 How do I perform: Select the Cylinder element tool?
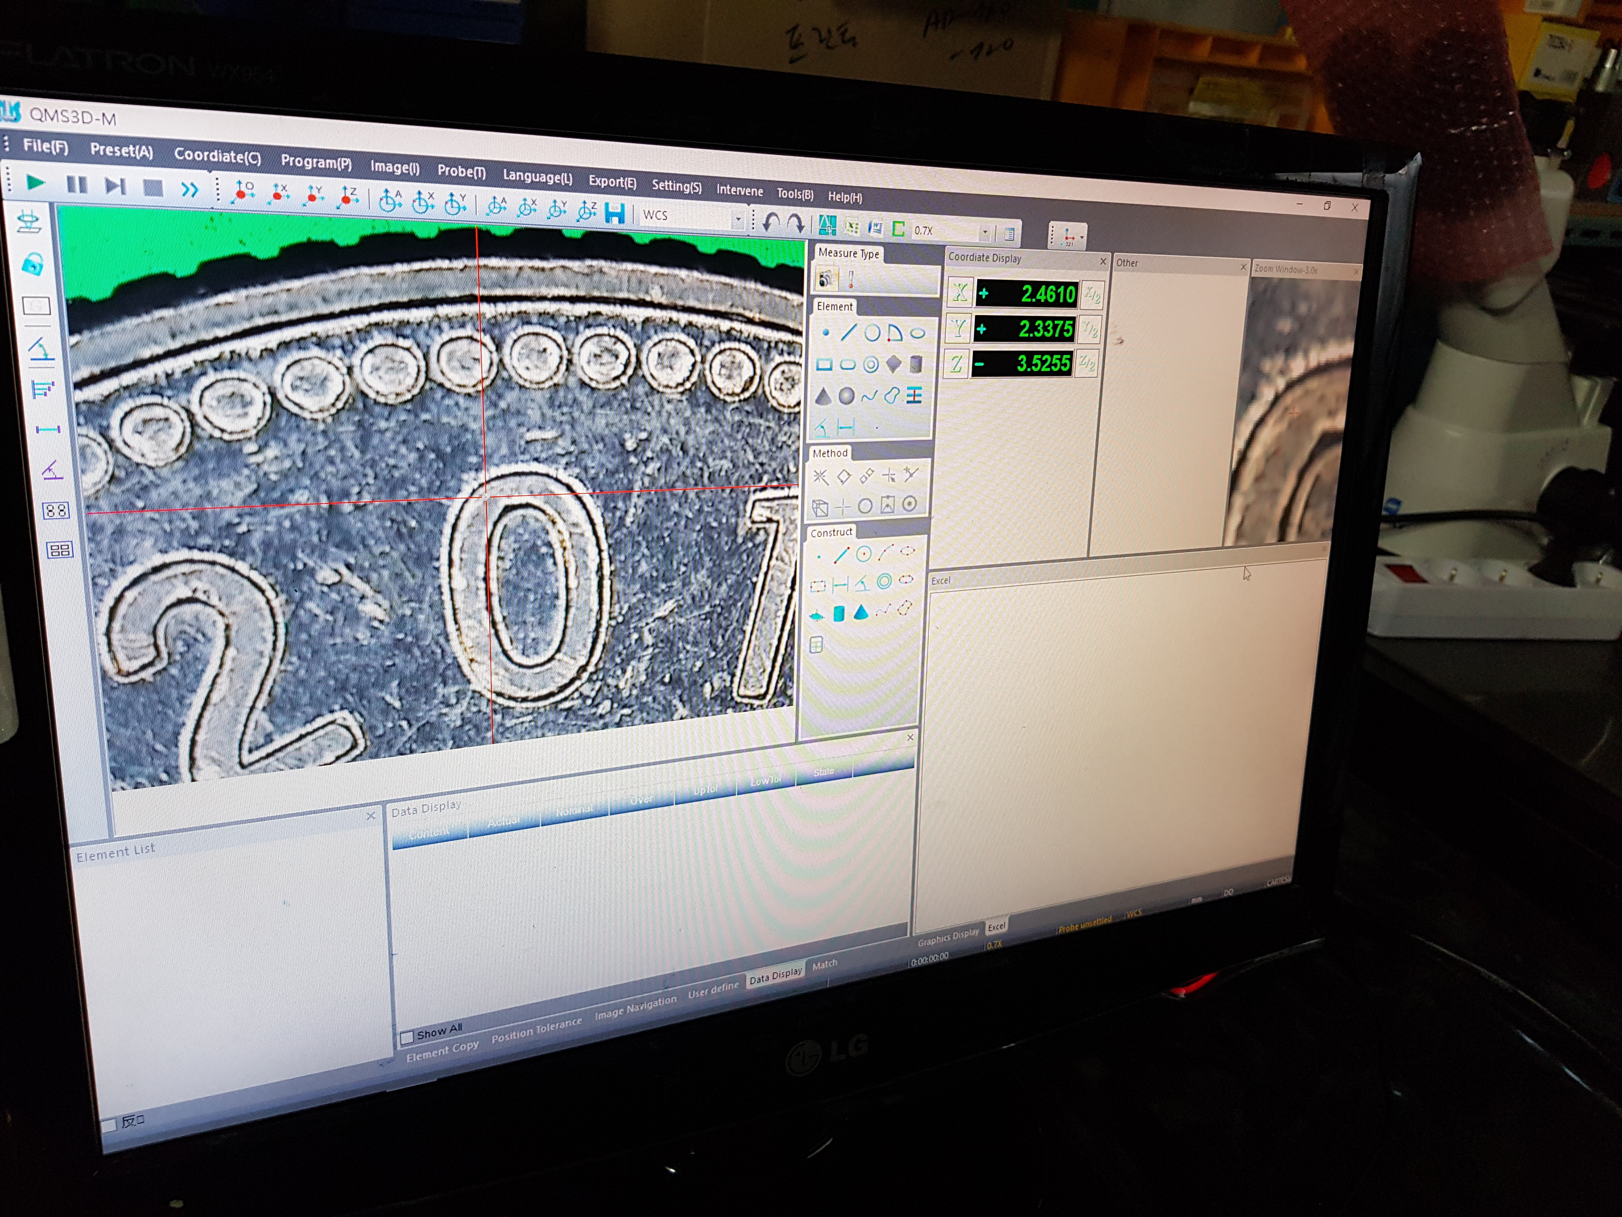pos(915,364)
